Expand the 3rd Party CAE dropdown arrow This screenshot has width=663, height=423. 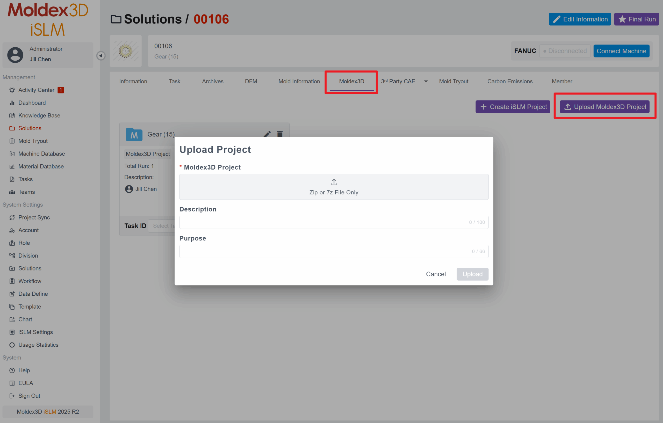point(426,82)
